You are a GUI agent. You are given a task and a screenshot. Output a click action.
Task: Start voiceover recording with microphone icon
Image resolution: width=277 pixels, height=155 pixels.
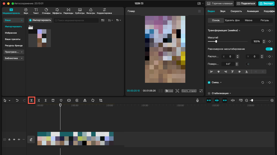pyautogui.click(x=197, y=100)
